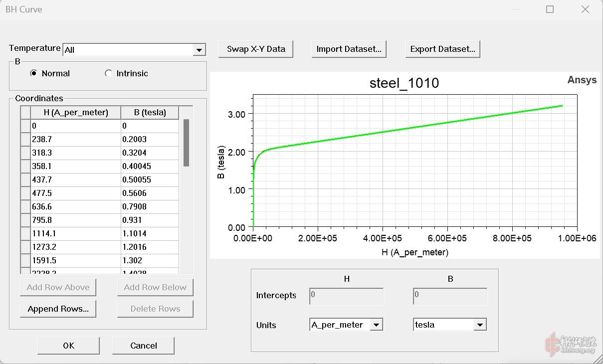Click the row selector beside 238.7
This screenshot has width=603, height=364.
pos(25,139)
